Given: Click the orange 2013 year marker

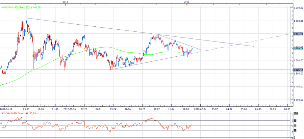Looking at the screenshot, I should tap(187, 4).
